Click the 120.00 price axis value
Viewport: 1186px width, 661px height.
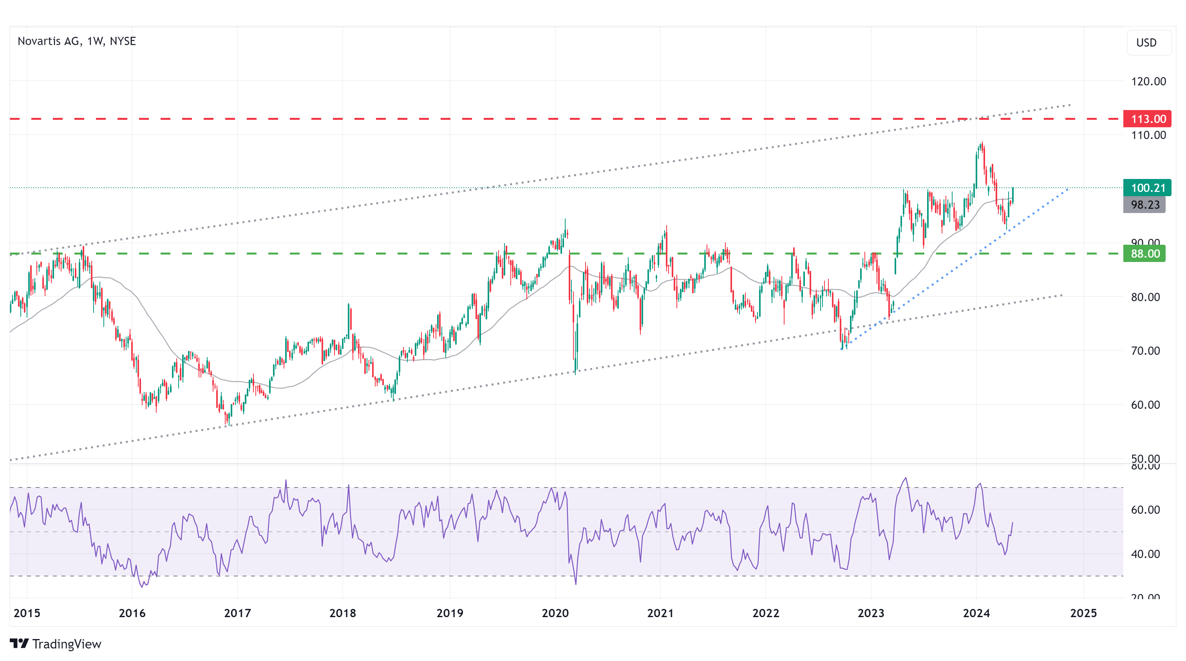1148,81
